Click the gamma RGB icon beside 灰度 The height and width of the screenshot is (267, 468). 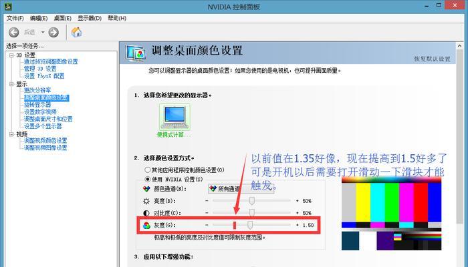coord(146,226)
